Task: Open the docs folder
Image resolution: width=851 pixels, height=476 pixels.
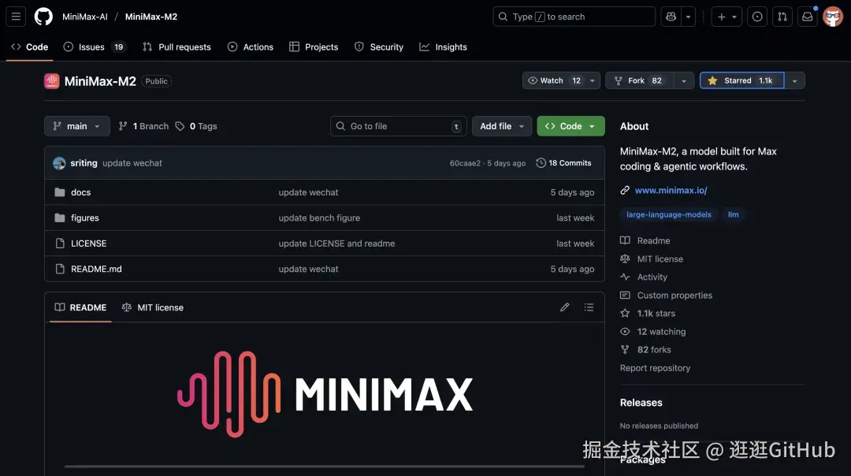Action: 80,192
